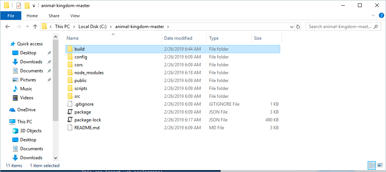Open the node_modules folder icon
The width and height of the screenshot is (386, 172).
click(70, 73)
